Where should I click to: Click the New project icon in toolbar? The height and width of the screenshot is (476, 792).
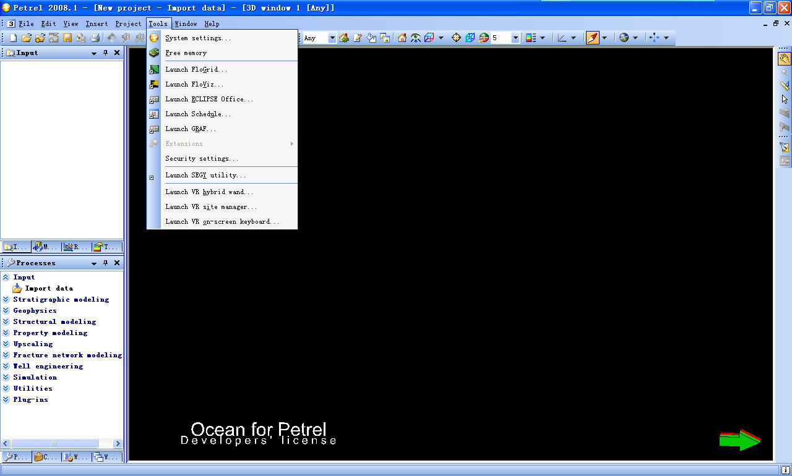(13, 38)
